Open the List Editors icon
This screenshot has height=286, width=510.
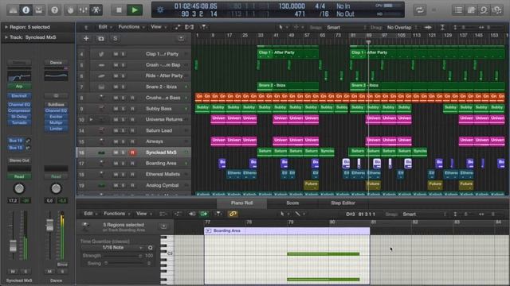[458, 10]
